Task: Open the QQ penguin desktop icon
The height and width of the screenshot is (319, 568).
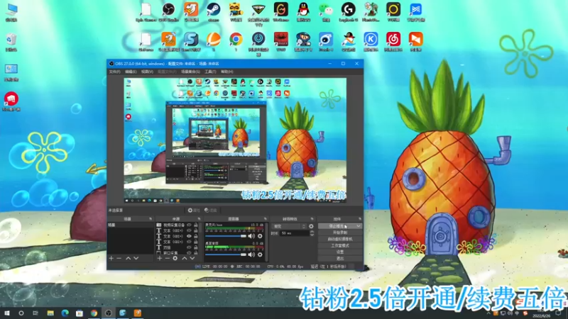Action: (x=303, y=12)
